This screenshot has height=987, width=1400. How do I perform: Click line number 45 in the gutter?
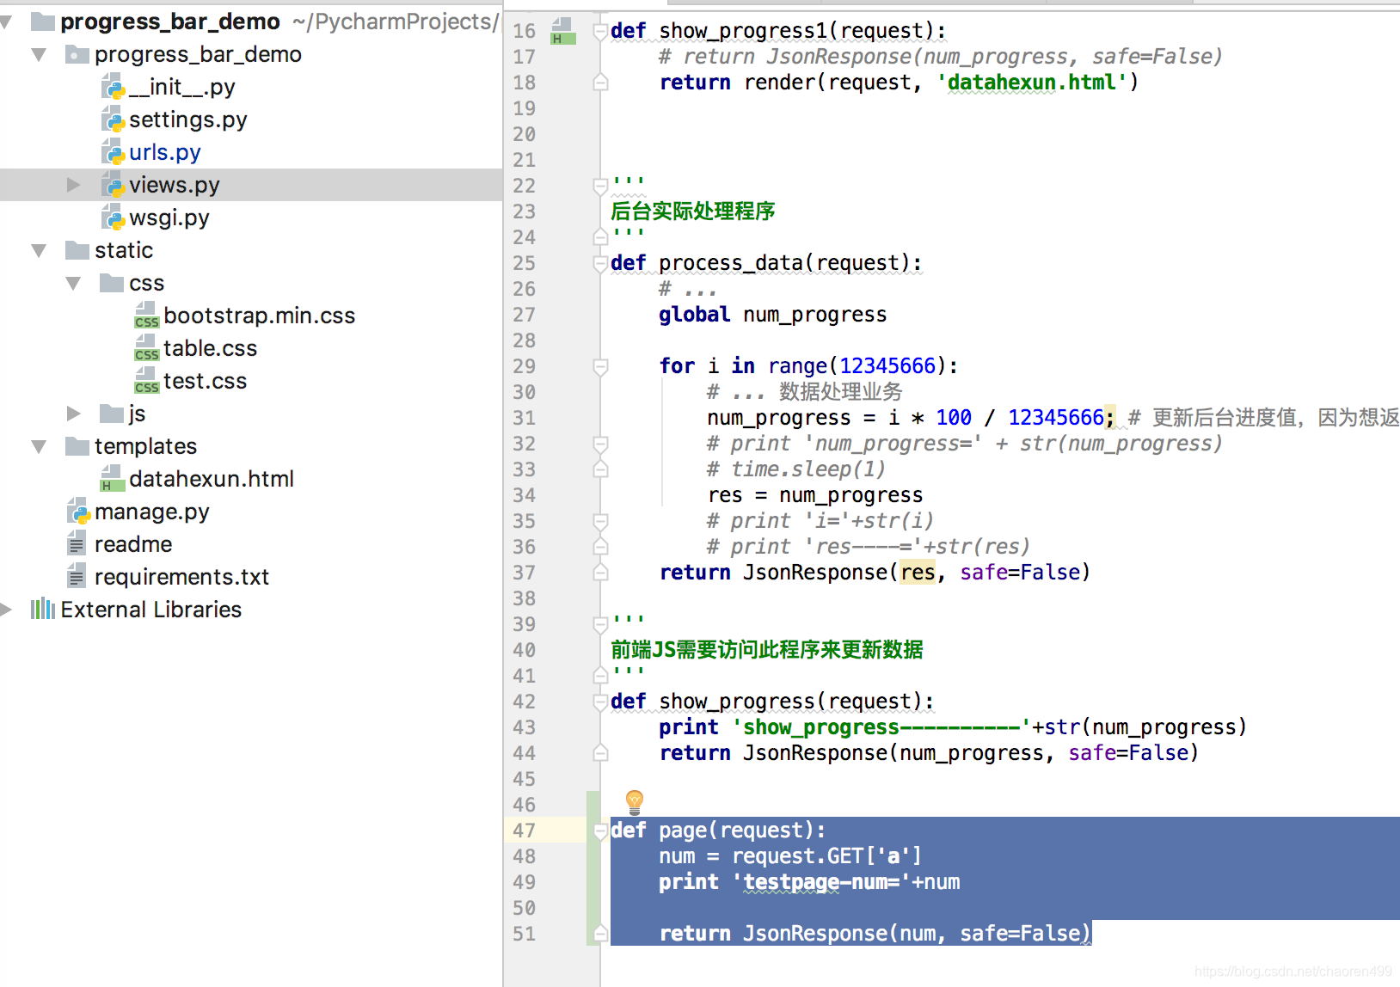524,779
